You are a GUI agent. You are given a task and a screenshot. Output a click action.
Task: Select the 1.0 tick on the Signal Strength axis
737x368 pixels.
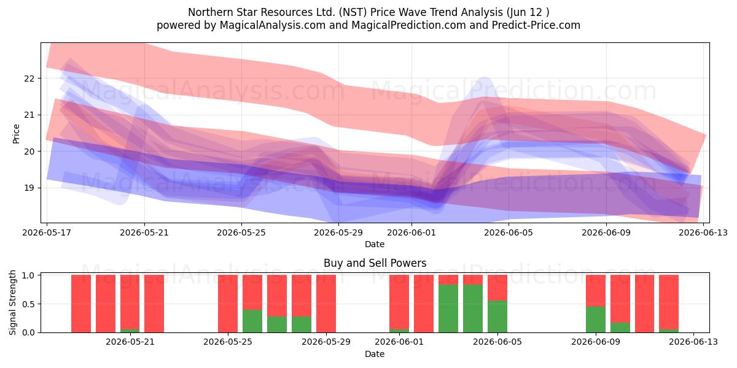[x=29, y=275]
